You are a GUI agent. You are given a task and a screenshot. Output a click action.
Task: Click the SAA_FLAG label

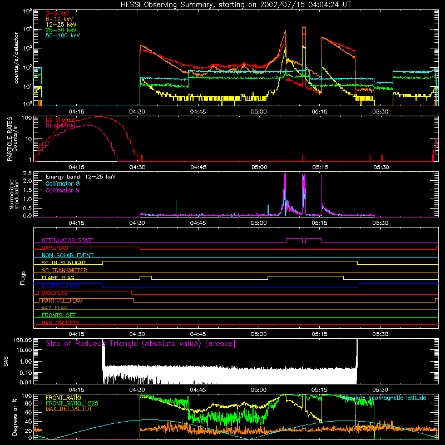pyautogui.click(x=55, y=293)
